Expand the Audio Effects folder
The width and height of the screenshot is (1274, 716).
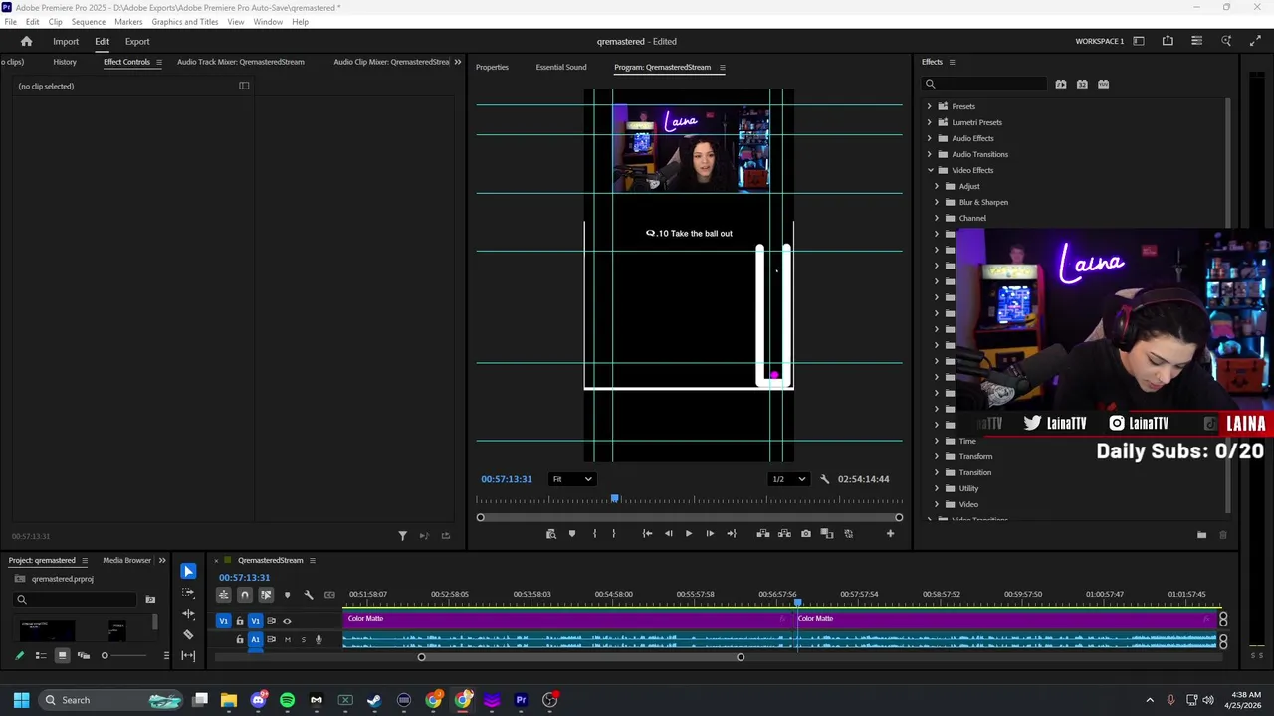click(x=930, y=138)
